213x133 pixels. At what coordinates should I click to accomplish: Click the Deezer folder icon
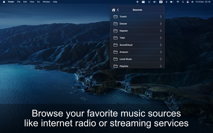coord(116,24)
